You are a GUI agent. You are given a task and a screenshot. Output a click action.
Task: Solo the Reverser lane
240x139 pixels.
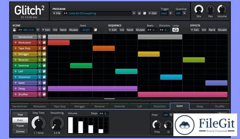tap(40, 60)
